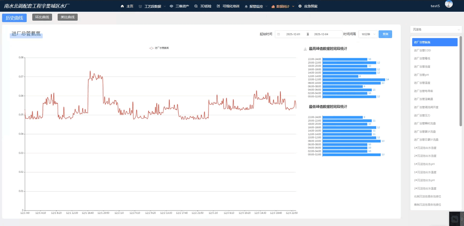Switch to the 类比曲线 tab
464x226 pixels.
(67, 17)
